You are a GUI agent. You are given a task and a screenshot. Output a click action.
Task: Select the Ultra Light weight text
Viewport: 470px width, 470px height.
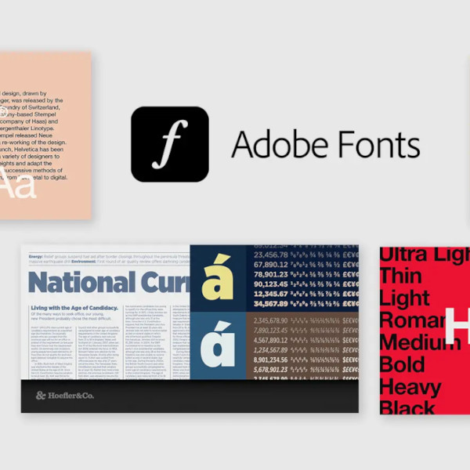click(x=425, y=255)
